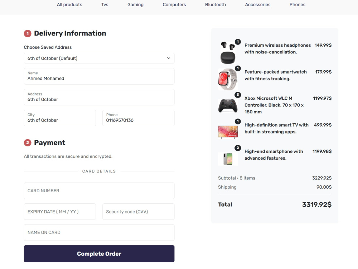Image resolution: width=358 pixels, height=269 pixels.
Task: Click the quantity badge on the smart TV
Action: [238, 121]
